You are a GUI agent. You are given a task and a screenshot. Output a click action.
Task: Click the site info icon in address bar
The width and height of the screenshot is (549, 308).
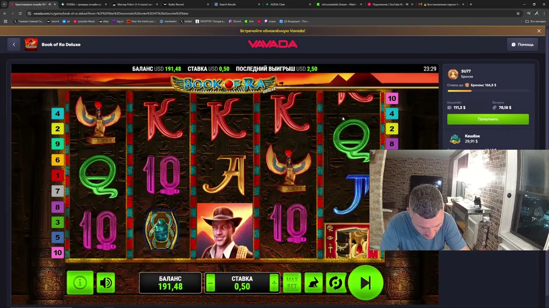click(30, 13)
